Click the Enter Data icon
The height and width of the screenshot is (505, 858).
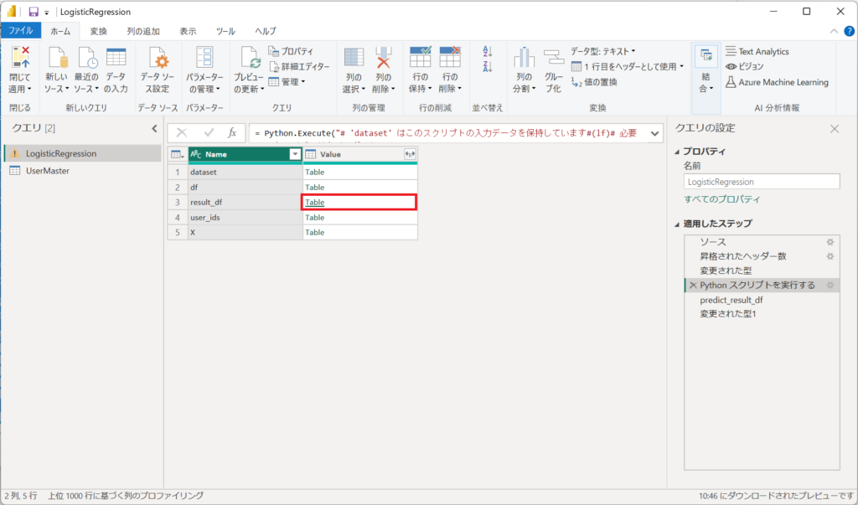[116, 58]
